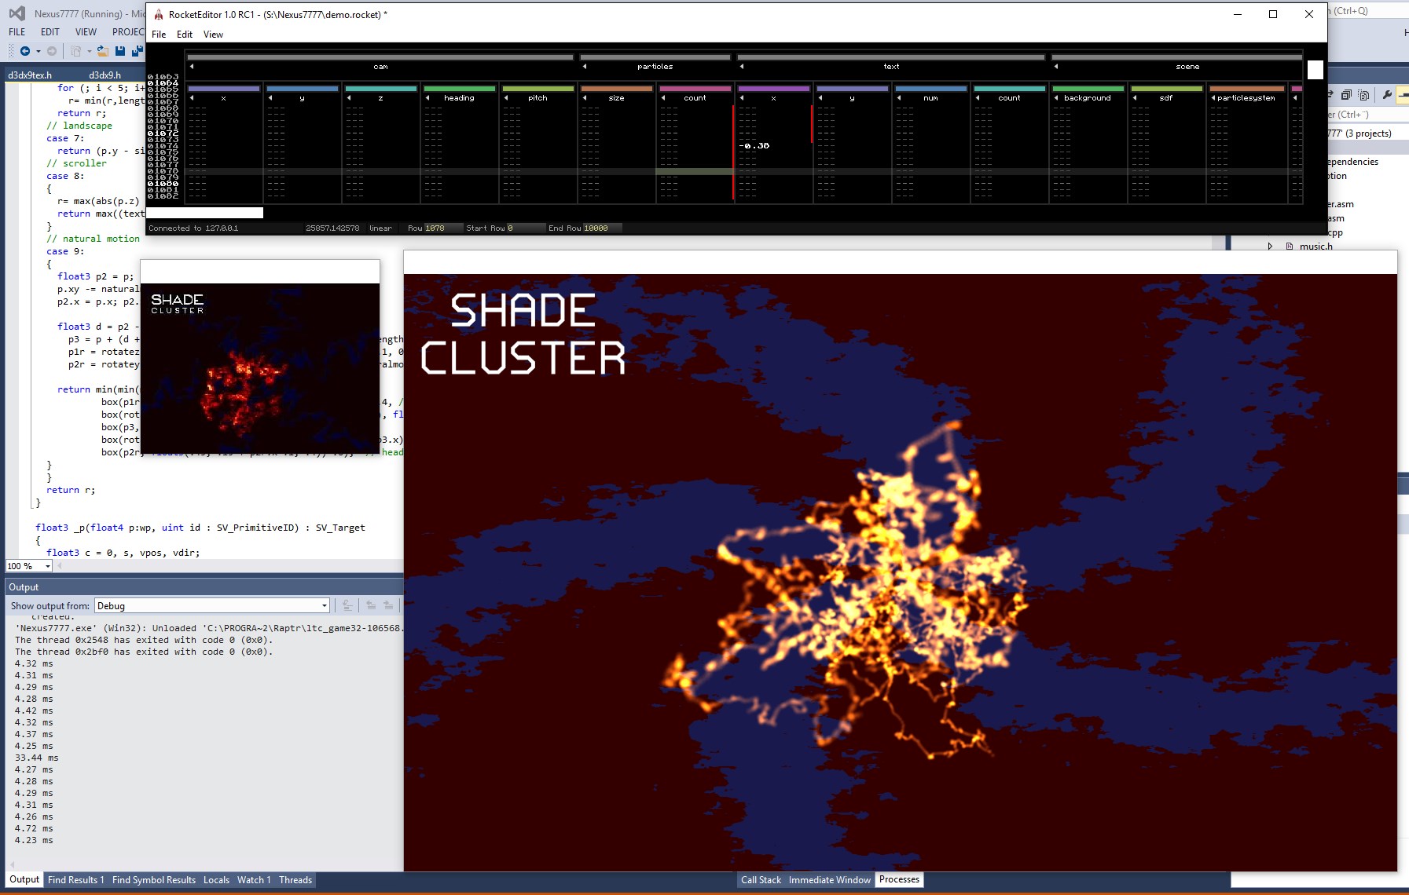Open the Show output from Debug dropdown
This screenshot has width=1409, height=895.
coord(212,605)
